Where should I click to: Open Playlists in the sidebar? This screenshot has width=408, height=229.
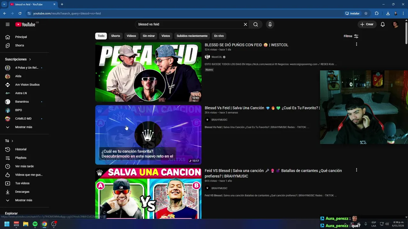click(x=25, y=158)
